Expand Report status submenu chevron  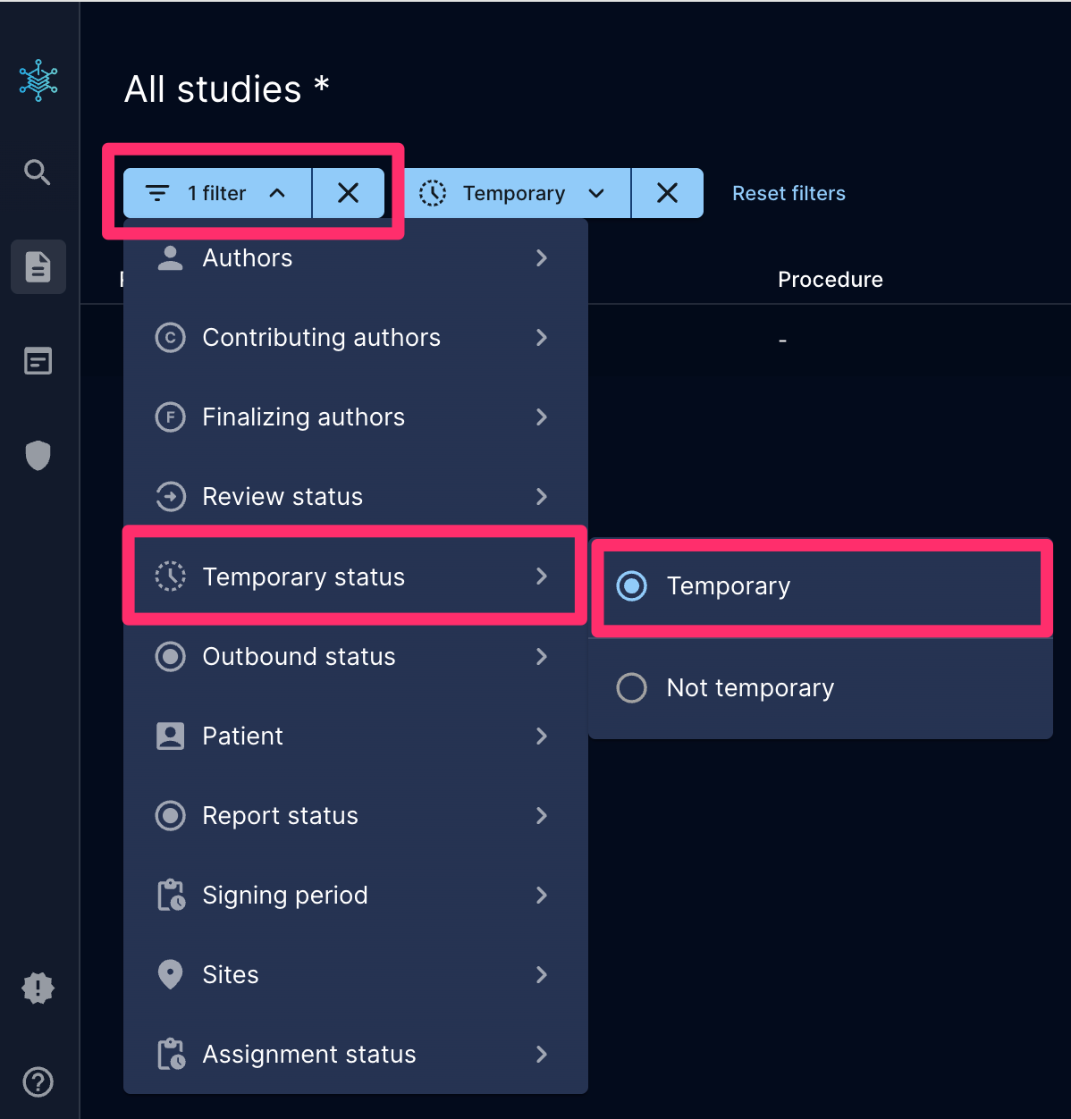(541, 815)
